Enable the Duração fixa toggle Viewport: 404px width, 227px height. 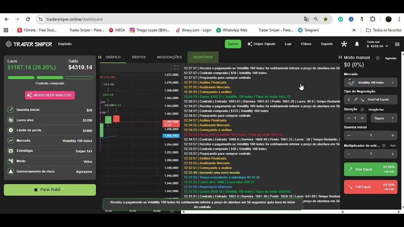pyautogui.click(x=362, y=109)
